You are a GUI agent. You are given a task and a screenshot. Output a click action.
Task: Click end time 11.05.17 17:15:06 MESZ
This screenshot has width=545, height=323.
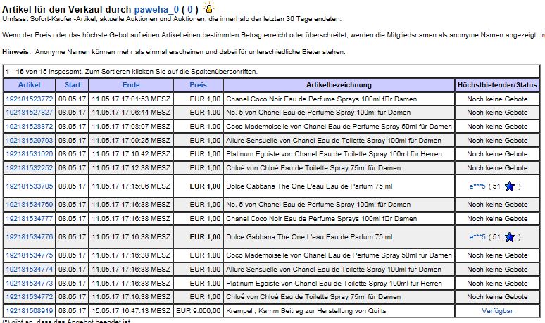point(131,186)
